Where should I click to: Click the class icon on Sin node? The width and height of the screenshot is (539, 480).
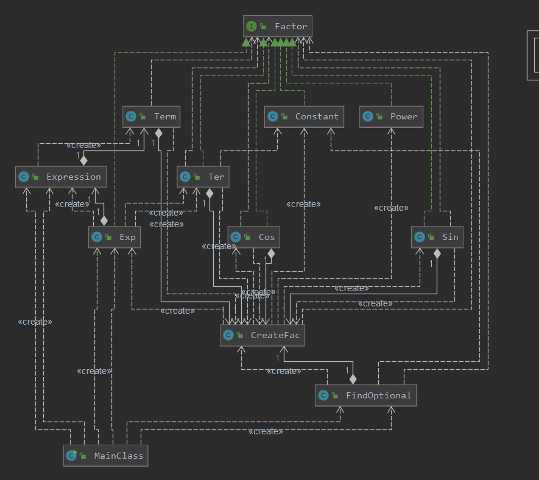[x=420, y=237]
